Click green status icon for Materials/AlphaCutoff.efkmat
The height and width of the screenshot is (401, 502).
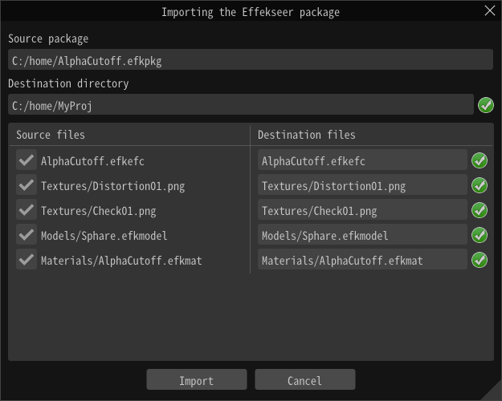[480, 260]
